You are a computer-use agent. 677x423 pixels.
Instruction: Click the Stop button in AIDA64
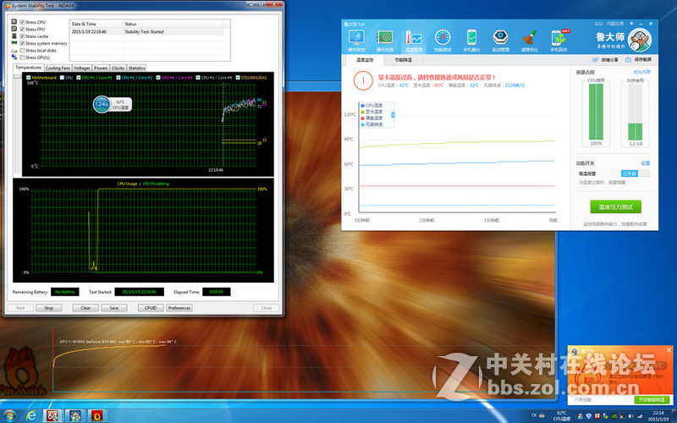(48, 308)
